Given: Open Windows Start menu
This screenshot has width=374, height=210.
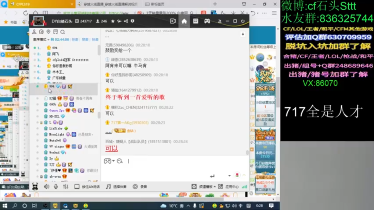Looking at the screenshot, I should coord(5,206).
